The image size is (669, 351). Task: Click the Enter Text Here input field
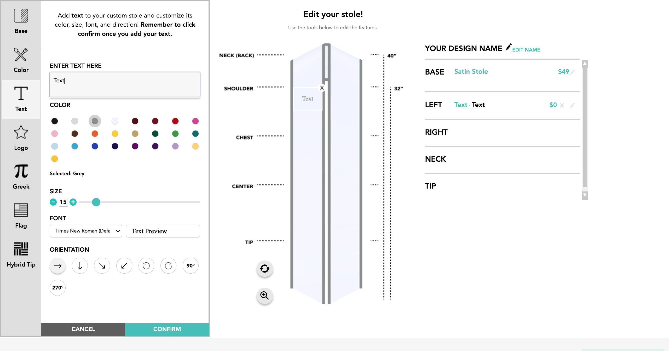coord(125,84)
